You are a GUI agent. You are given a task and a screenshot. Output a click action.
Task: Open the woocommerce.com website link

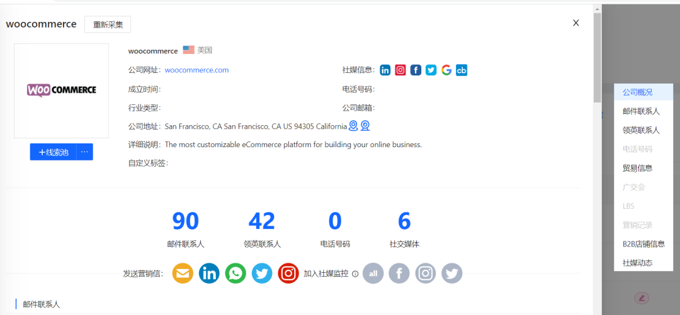[x=197, y=70]
